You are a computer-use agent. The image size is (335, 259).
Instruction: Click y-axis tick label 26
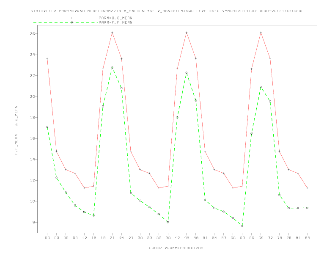point(33,34)
